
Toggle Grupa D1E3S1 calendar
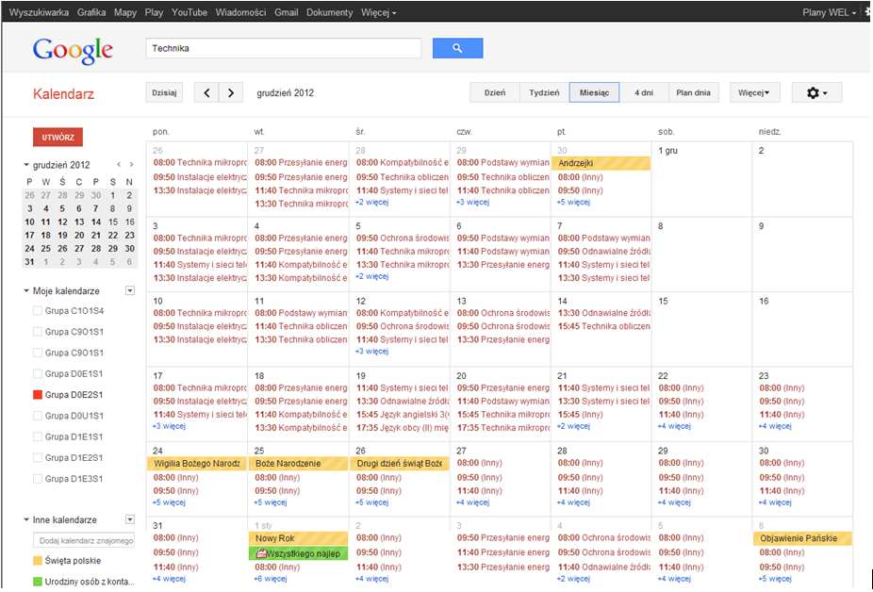pos(38,479)
